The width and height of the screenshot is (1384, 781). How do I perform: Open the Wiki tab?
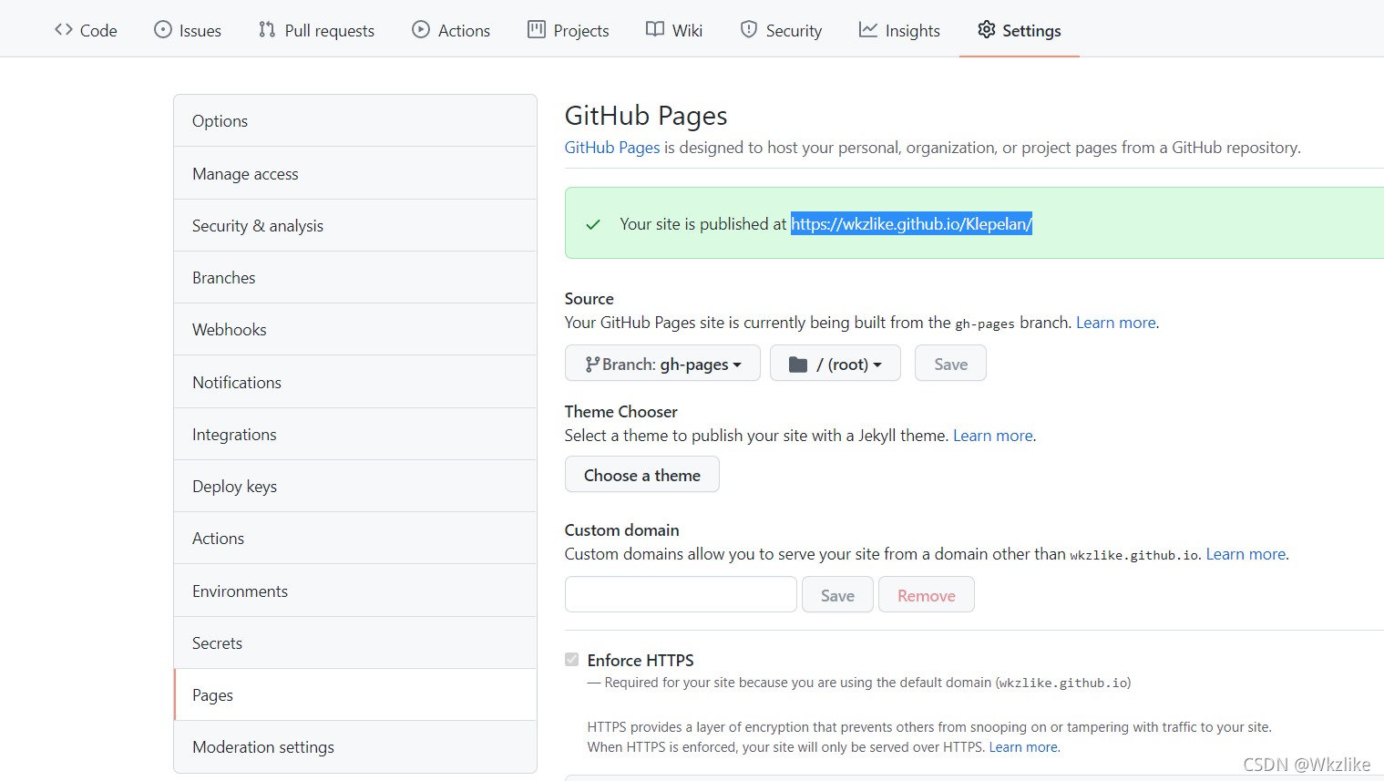click(x=674, y=30)
